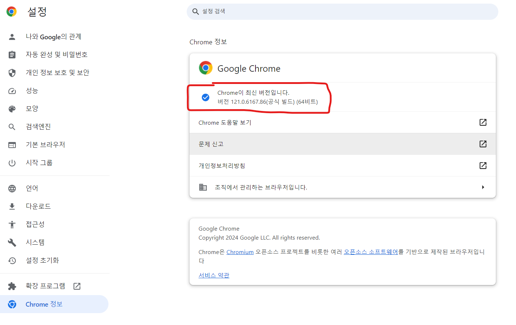Click the palette icon for 모양
Screen dimensions: 516x325
tap(12, 109)
